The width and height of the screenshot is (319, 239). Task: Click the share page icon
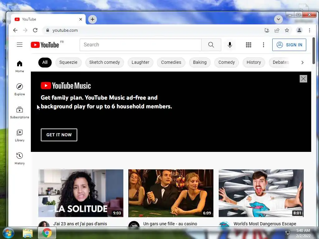pos(277,30)
